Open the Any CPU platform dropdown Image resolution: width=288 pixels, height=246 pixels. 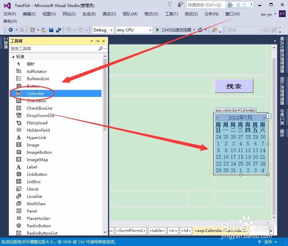click(x=134, y=30)
